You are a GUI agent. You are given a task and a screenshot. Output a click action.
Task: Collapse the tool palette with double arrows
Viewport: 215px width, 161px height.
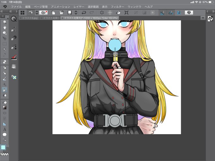(x=2, y=11)
